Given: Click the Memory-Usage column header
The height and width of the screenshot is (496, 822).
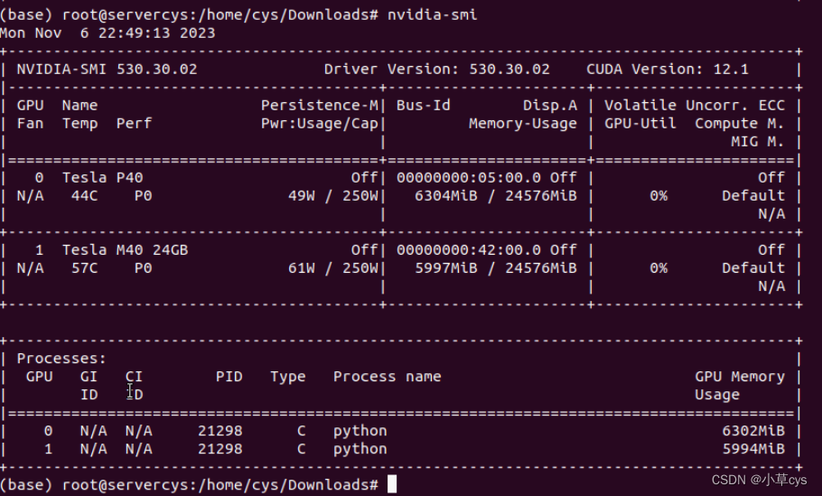Looking at the screenshot, I should pyautogui.click(x=523, y=124).
